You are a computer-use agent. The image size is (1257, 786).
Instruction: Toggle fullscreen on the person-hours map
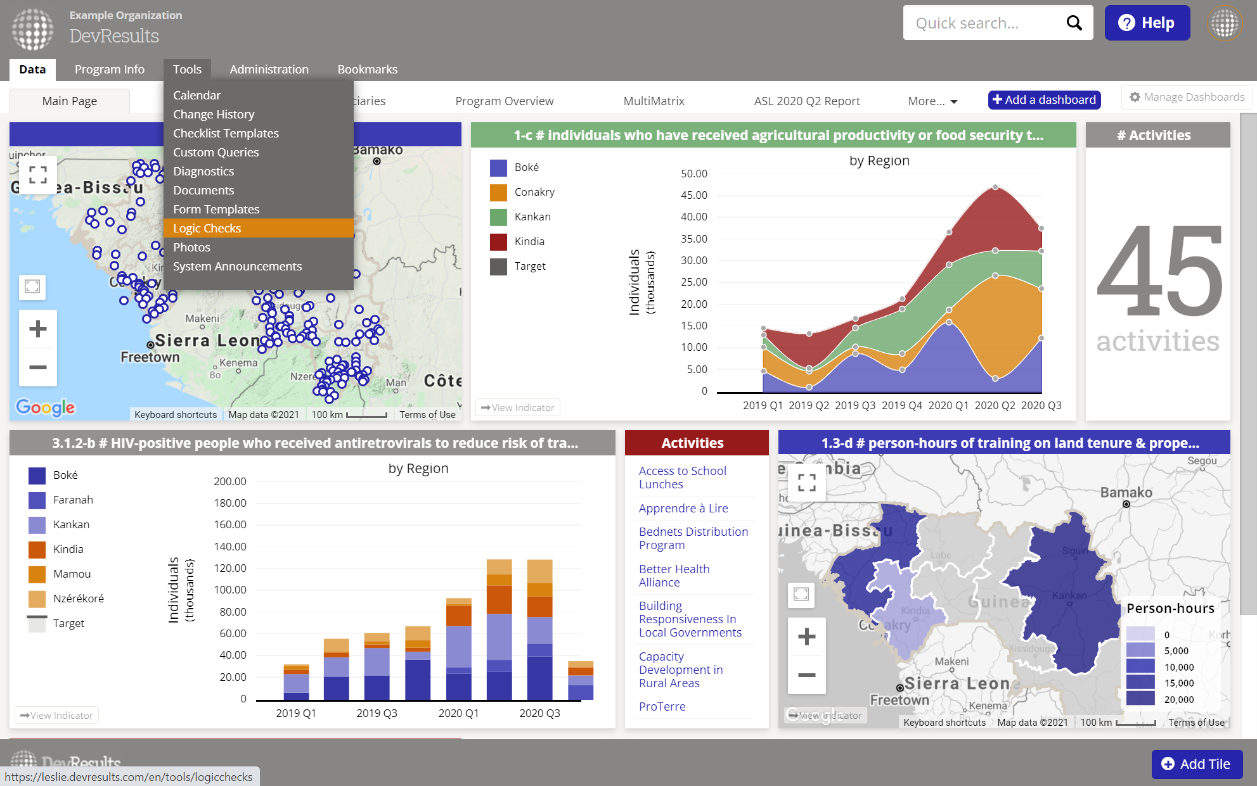[806, 483]
